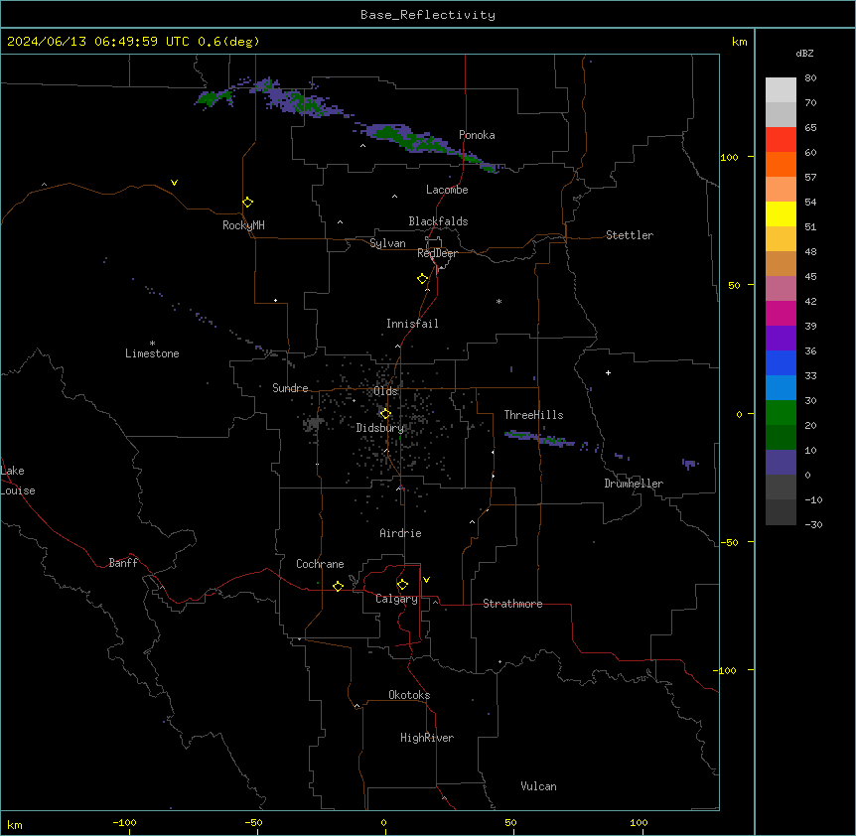Click the light blue 33-30 dBZ swatch
This screenshot has height=836, width=856.
(781, 388)
